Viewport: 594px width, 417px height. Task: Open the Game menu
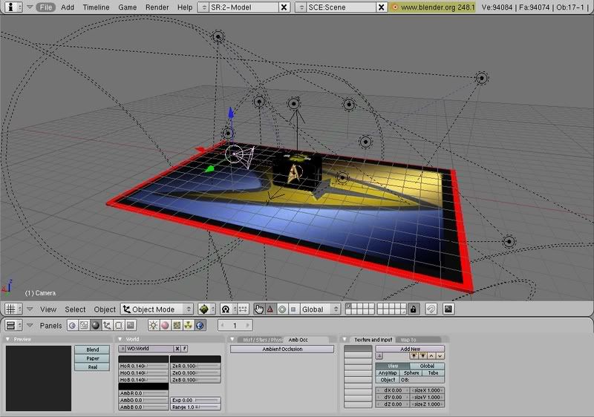[127, 7]
